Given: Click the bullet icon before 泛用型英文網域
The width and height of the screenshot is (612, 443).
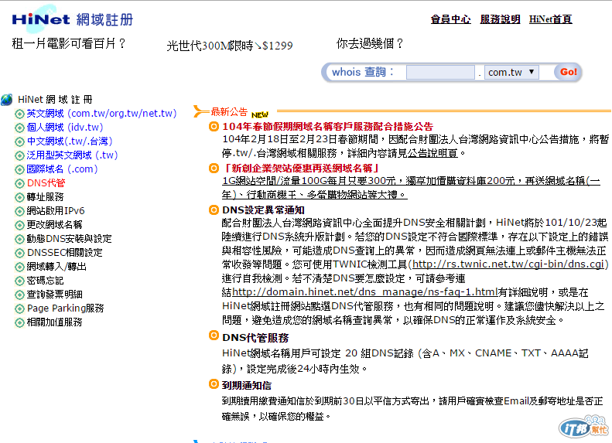Looking at the screenshot, I should point(19,155).
